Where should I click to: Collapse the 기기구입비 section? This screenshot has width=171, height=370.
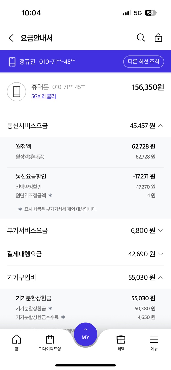[161, 277]
